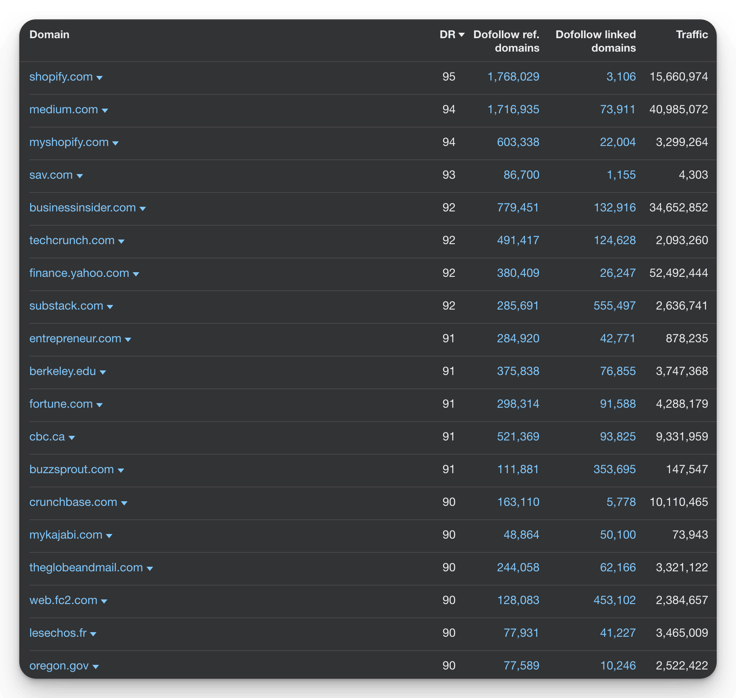Click techcrunch.com ref domains value 491,417
Viewport: 736px width, 698px height.
518,240
